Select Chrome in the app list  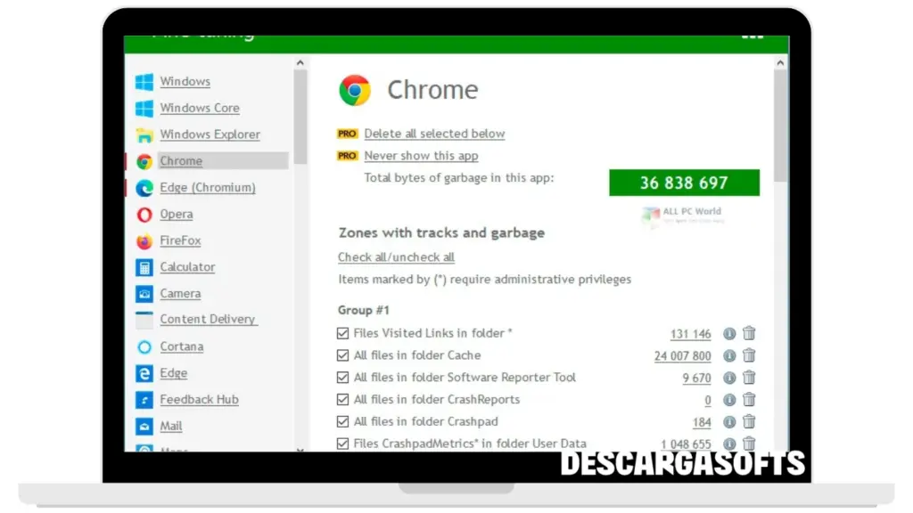[x=181, y=161]
